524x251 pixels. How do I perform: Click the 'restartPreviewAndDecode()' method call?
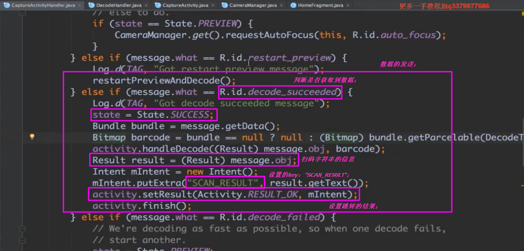164,80
